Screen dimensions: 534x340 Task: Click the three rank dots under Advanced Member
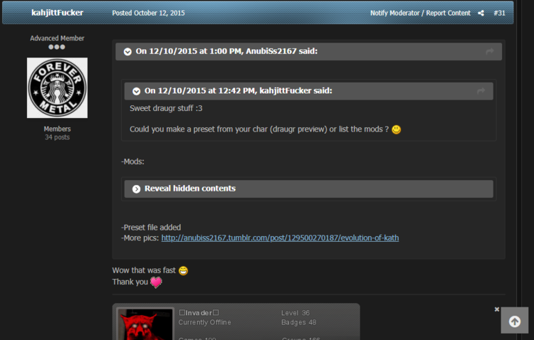point(56,47)
